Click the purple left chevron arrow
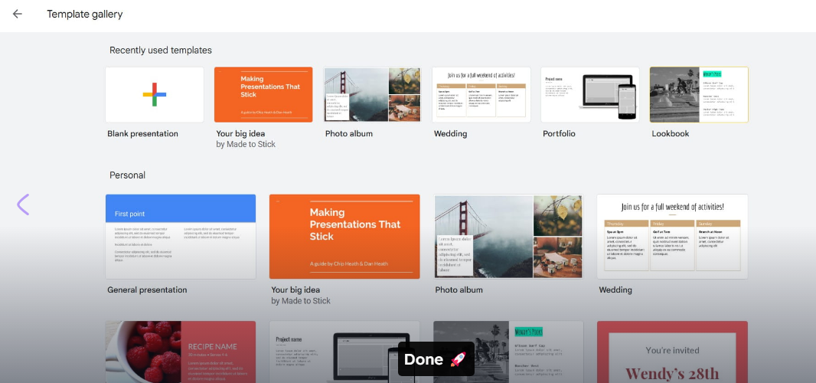 [23, 205]
